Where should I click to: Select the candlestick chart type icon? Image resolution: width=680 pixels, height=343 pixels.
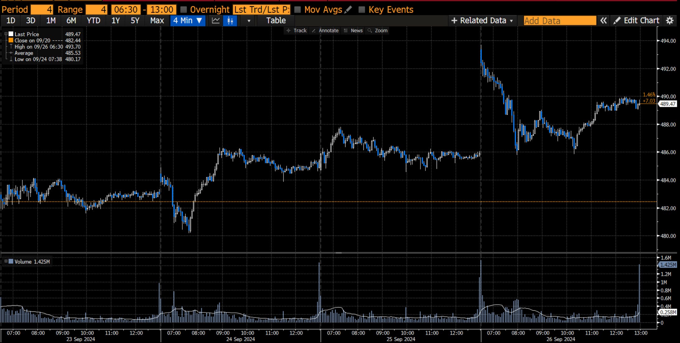tap(230, 21)
